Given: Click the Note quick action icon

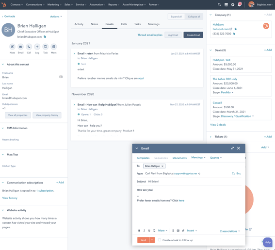Looking at the screenshot, I should (x=12, y=47).
